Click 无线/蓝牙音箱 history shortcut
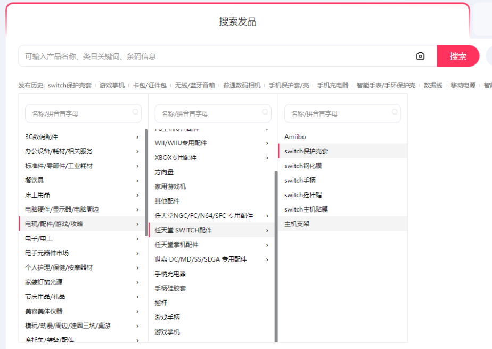 [195, 85]
